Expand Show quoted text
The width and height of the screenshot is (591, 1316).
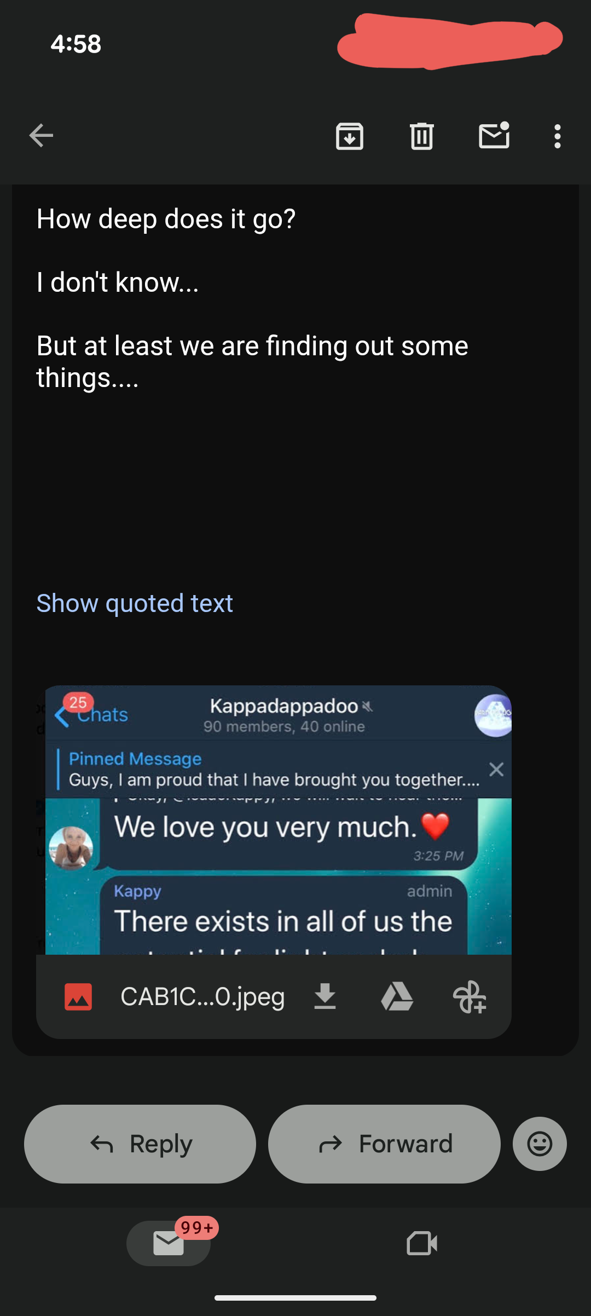135,603
